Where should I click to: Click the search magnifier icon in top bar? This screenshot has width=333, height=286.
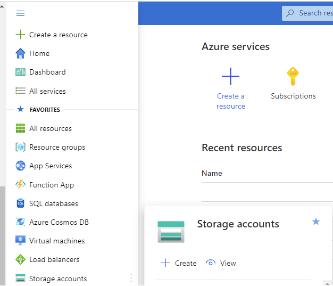(290, 13)
